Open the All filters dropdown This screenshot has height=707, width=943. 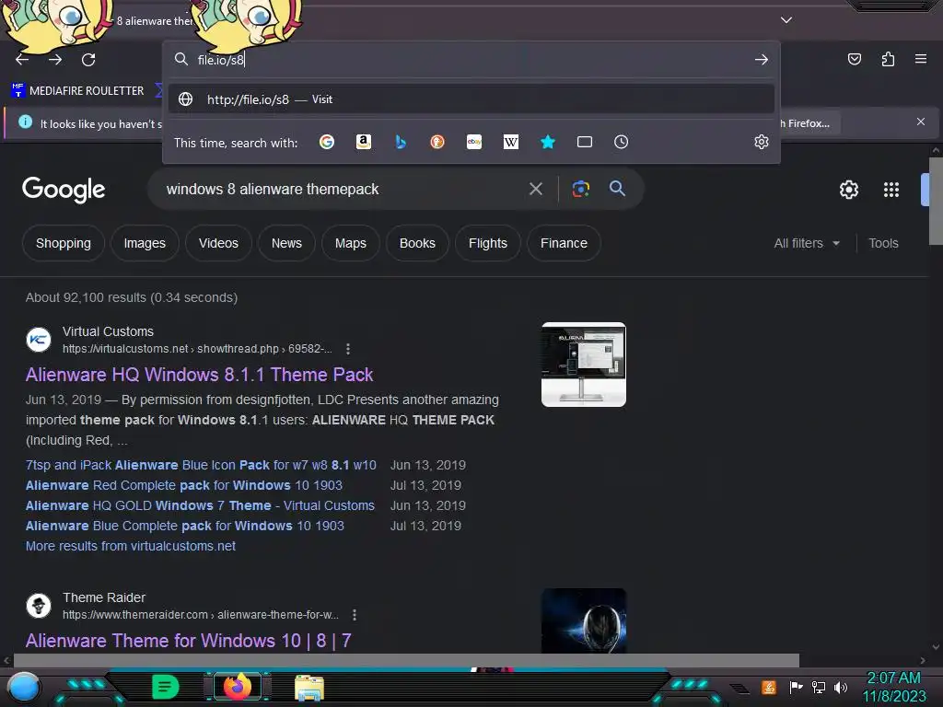807,243
